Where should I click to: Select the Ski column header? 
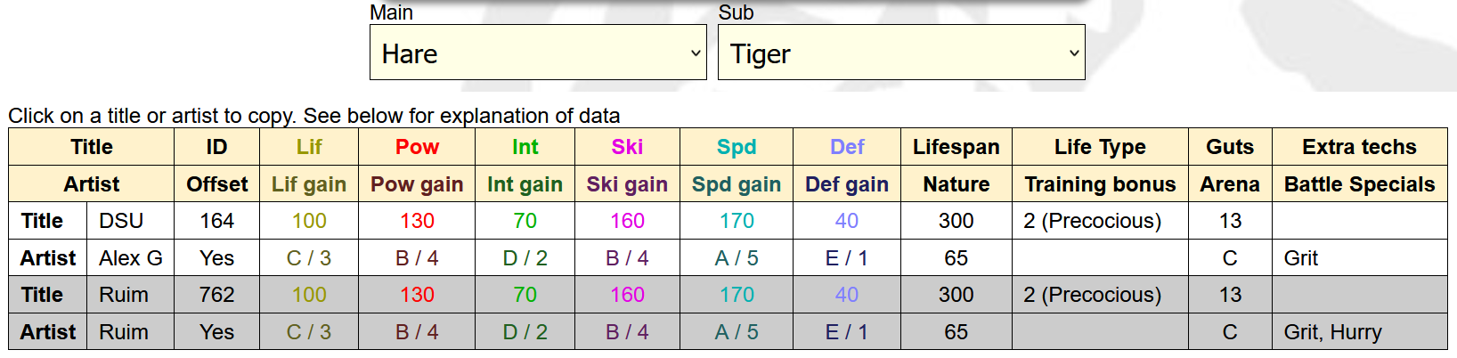(x=627, y=147)
